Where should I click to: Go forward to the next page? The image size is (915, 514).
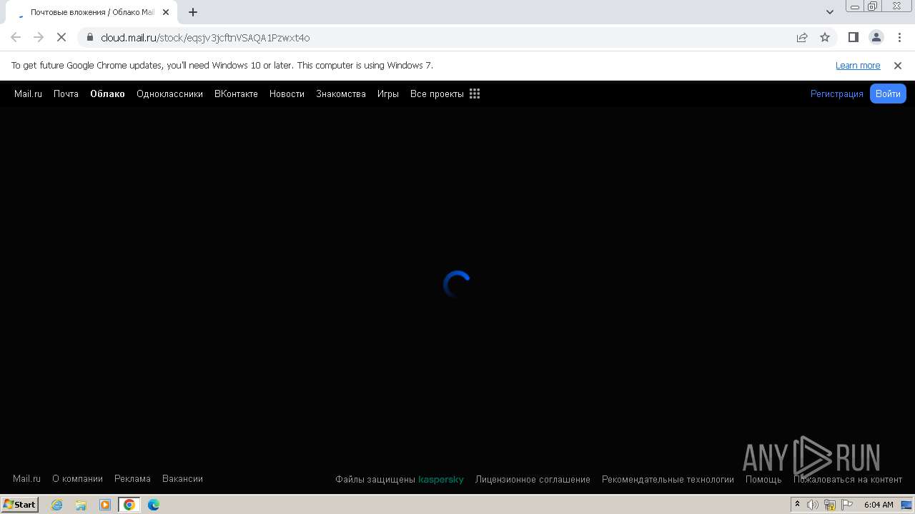[x=39, y=37]
